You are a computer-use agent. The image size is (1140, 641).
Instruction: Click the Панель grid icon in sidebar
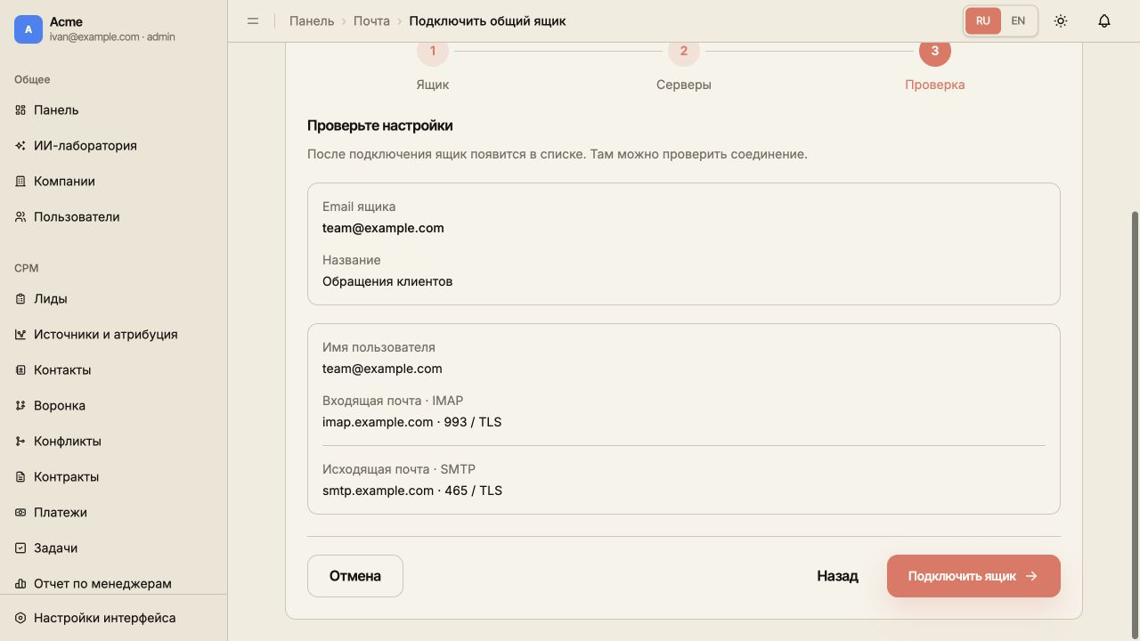tap(20, 110)
